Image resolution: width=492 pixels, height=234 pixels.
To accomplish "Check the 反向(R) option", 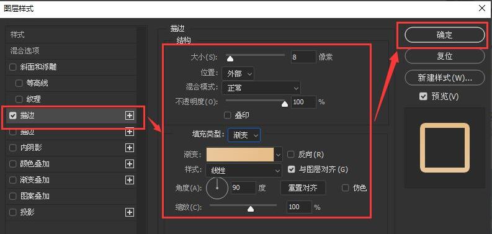I will pos(291,154).
